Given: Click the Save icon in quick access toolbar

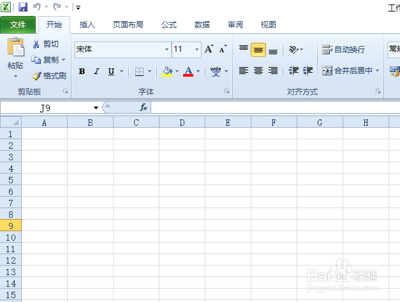Looking at the screenshot, I should click(x=23, y=7).
